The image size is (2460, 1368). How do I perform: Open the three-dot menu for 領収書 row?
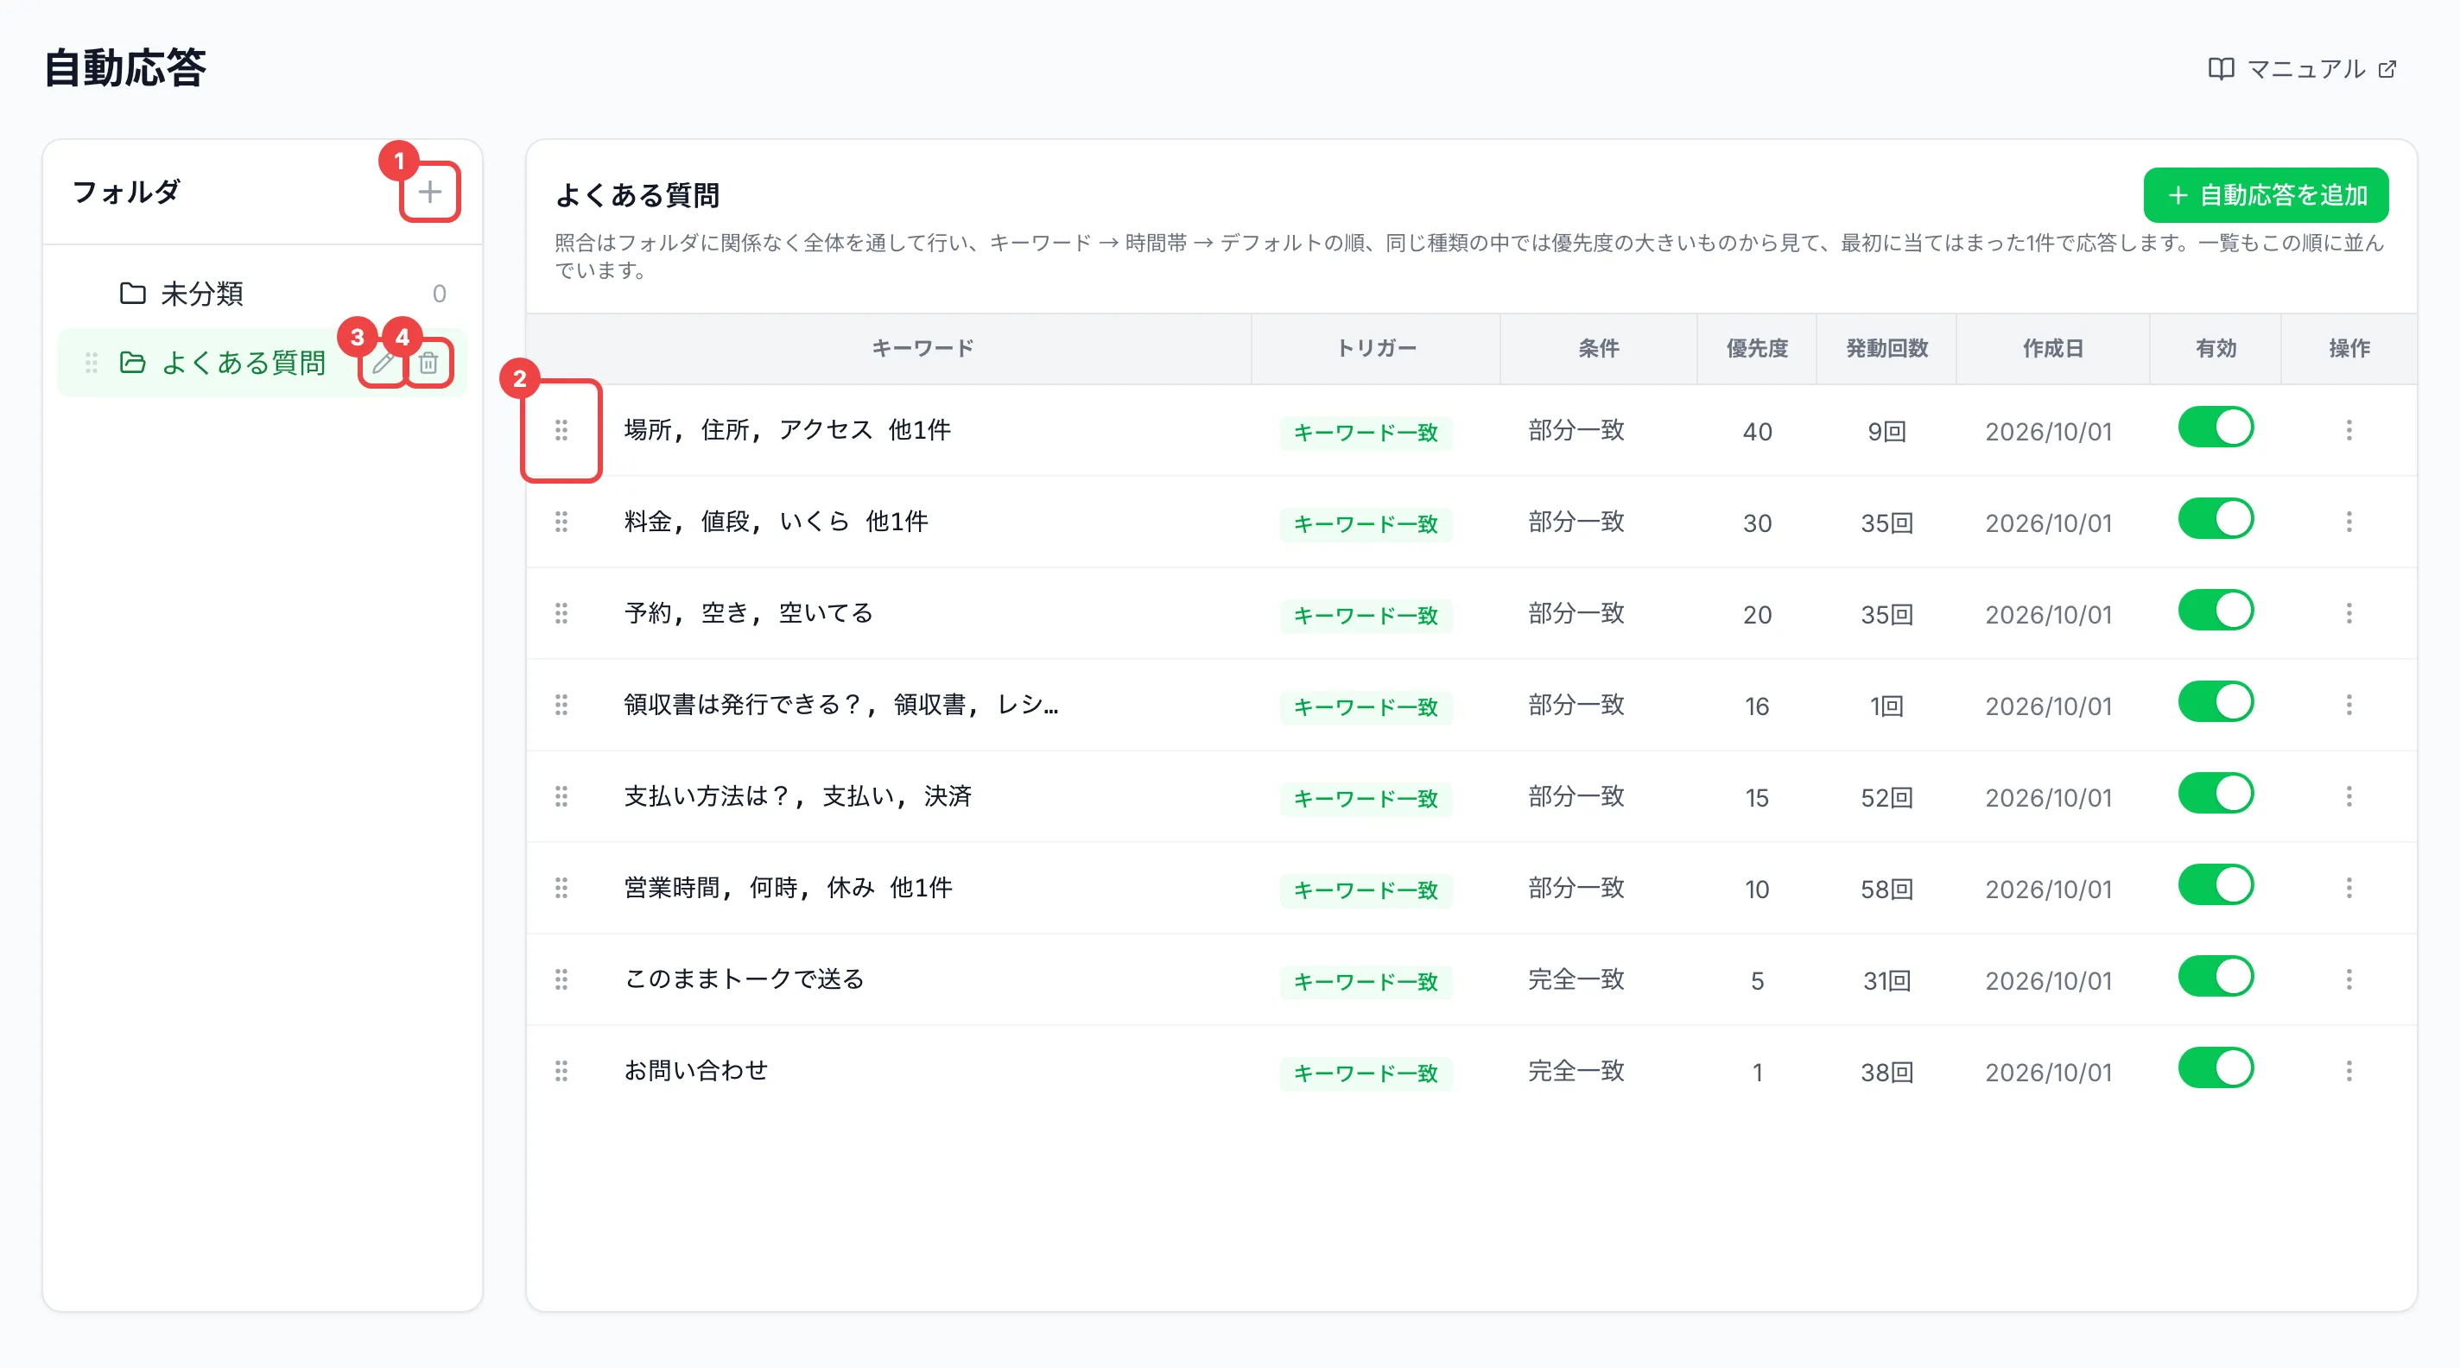click(2349, 706)
